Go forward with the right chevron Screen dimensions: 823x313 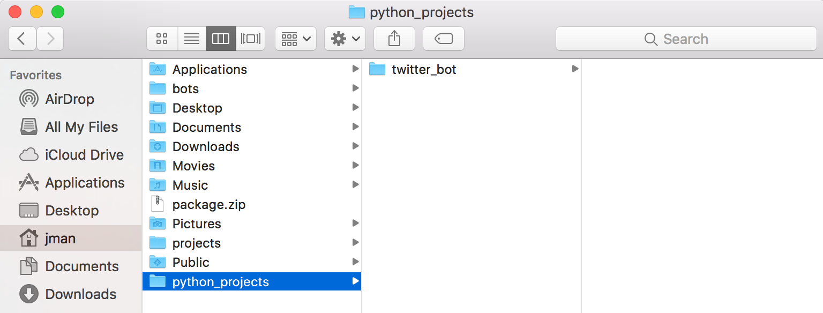coord(50,39)
